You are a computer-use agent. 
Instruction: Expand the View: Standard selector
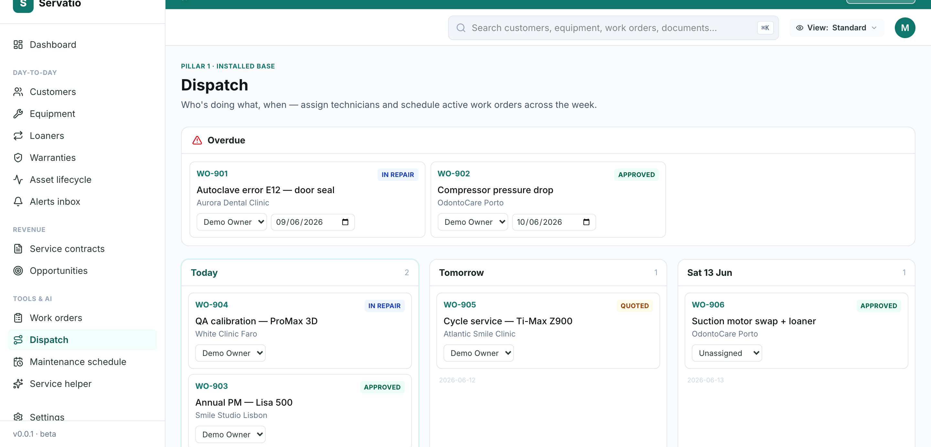[836, 28]
